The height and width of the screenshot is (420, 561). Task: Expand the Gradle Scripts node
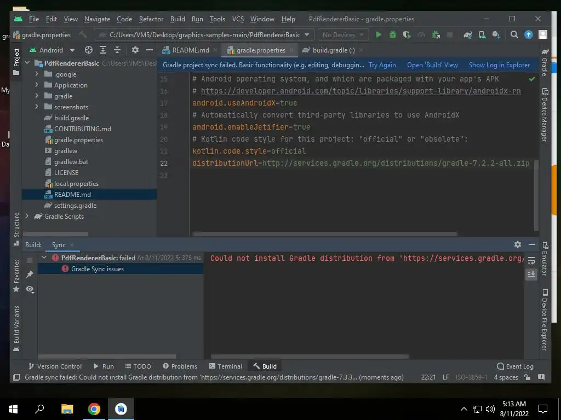click(27, 216)
